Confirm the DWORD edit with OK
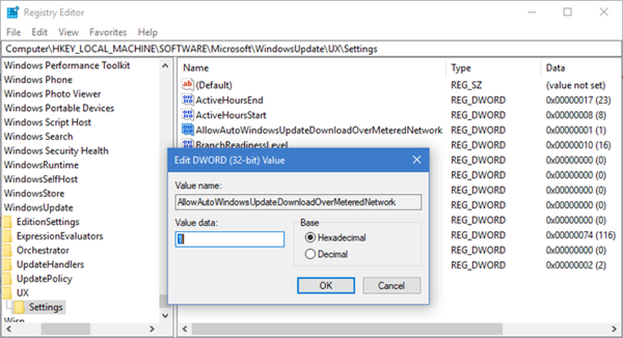 click(326, 286)
